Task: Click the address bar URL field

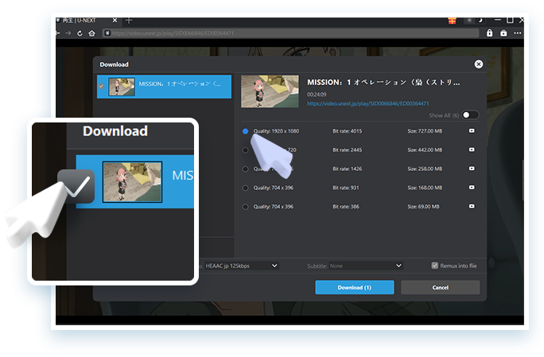Action: (291, 33)
